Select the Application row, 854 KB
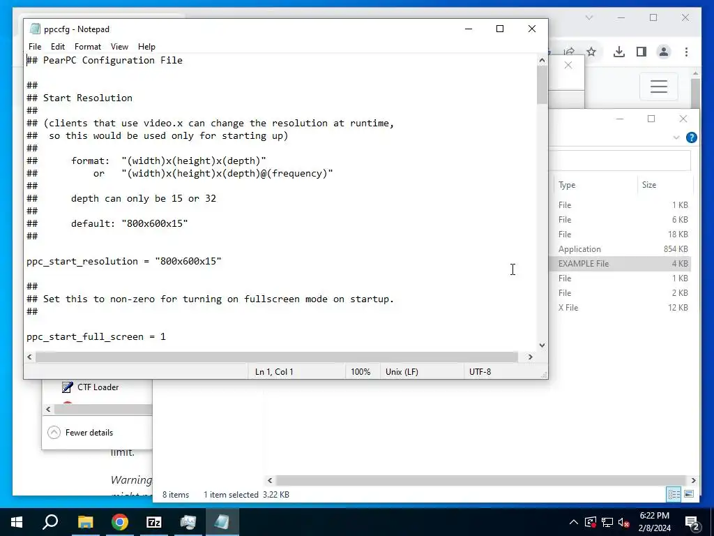This screenshot has height=536, width=714. (620, 249)
